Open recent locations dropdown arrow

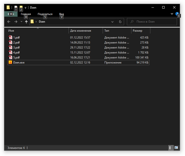click(21, 22)
